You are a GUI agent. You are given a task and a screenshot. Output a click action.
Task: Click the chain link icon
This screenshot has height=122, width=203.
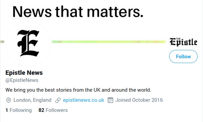58,100
